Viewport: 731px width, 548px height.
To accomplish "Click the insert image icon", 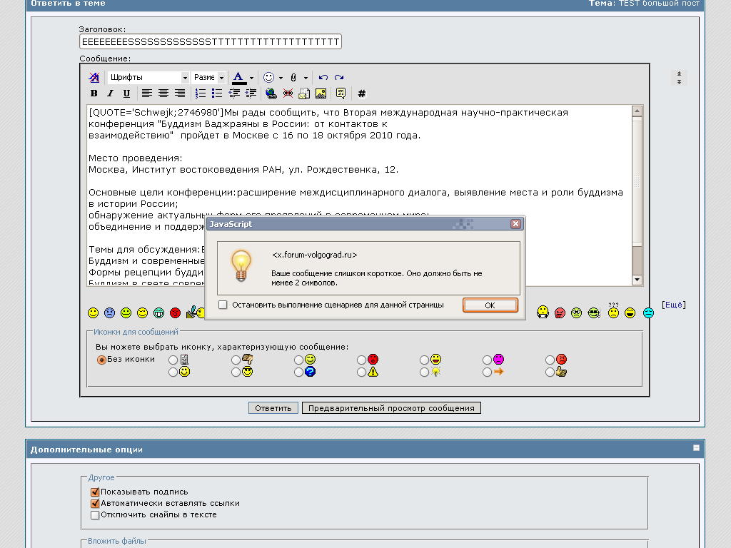I will click(x=321, y=93).
